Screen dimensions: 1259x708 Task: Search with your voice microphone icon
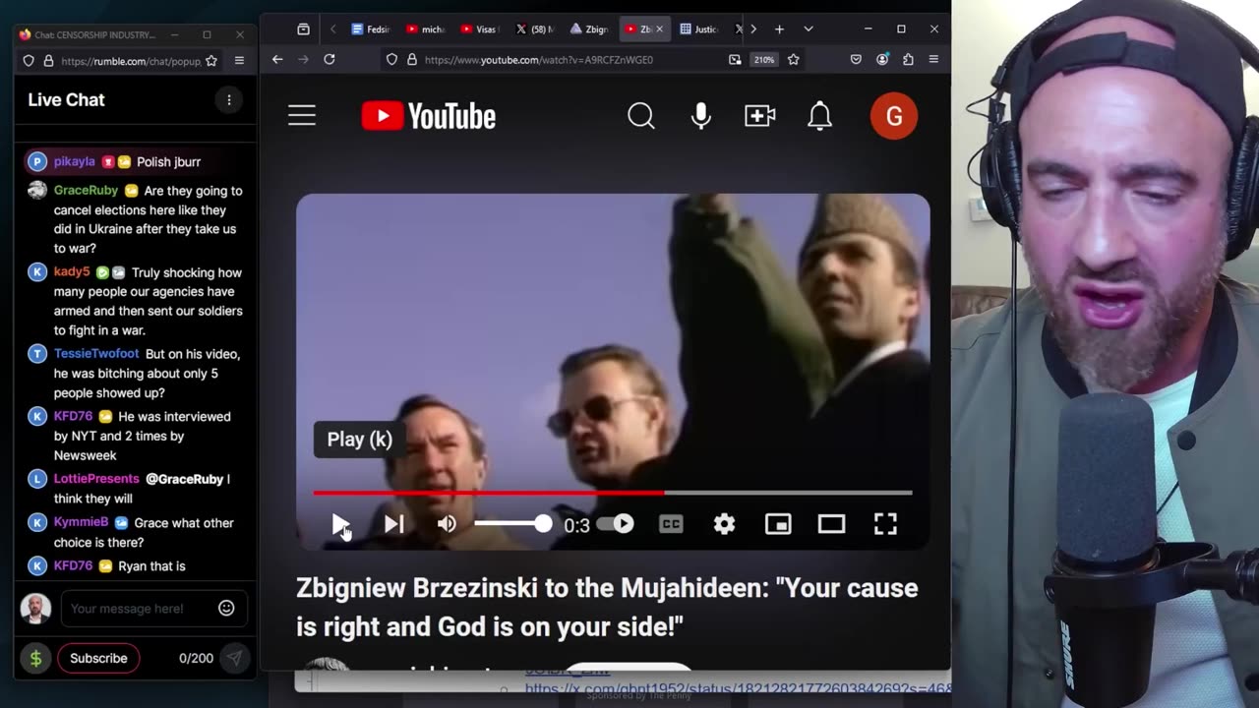pos(701,116)
